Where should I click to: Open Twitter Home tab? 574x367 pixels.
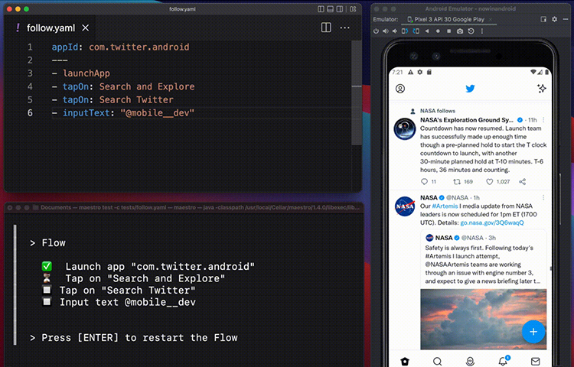[x=405, y=361]
